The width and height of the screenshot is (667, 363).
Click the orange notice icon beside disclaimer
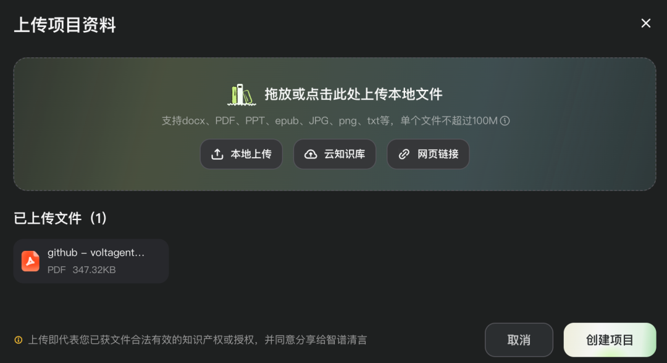tap(19, 340)
